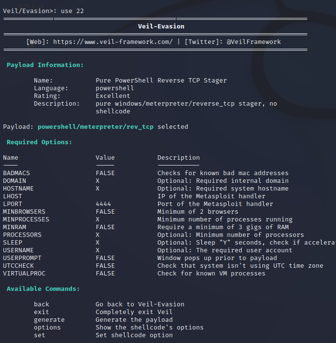336x343 pixels.
Task: Click the X value in the PROCESSORS row
Action: tap(98, 235)
